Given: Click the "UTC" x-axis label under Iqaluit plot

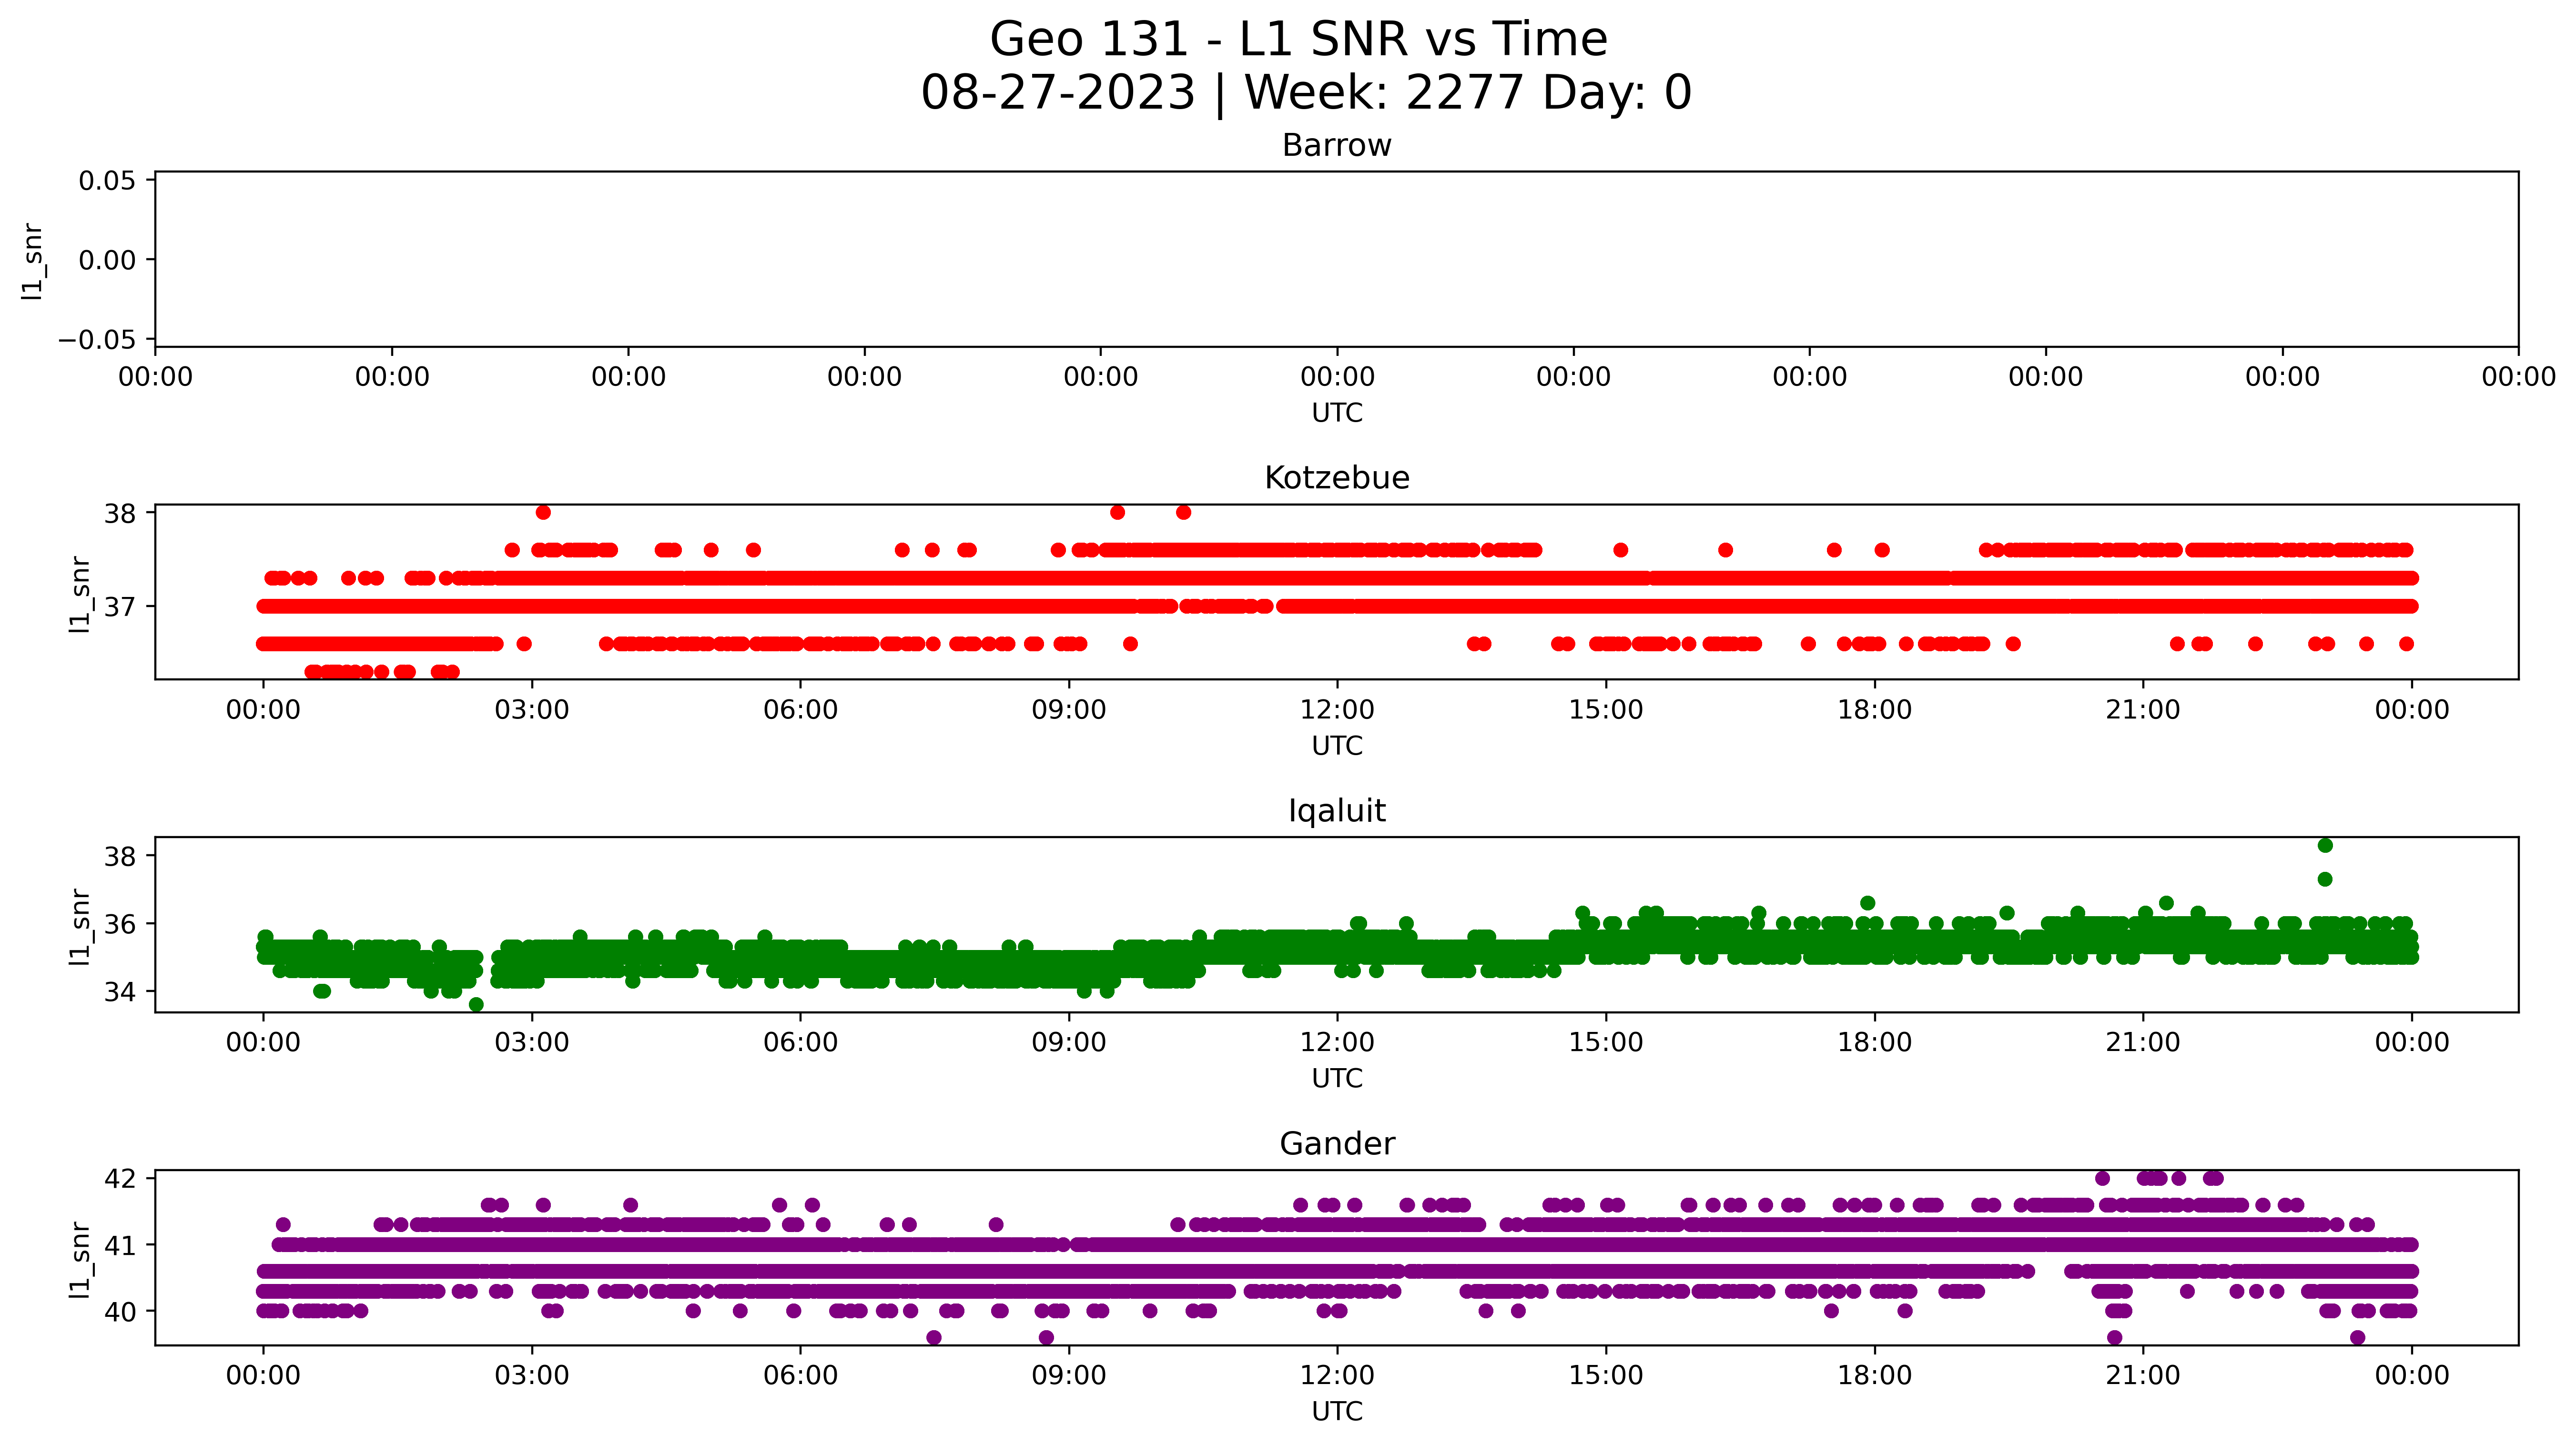Looking at the screenshot, I should pos(1337,1079).
